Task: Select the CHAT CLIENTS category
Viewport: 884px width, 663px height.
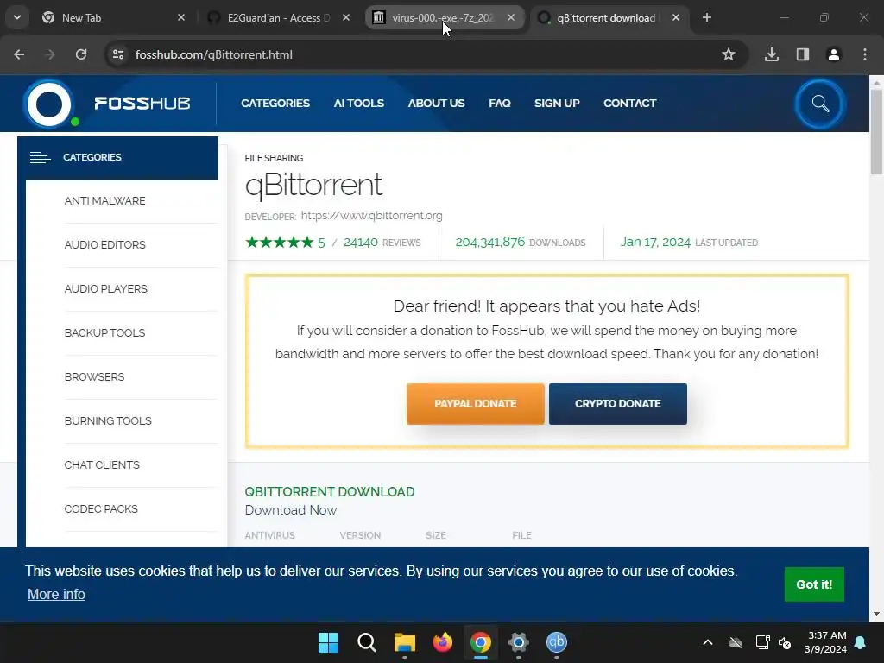Action: click(x=102, y=464)
